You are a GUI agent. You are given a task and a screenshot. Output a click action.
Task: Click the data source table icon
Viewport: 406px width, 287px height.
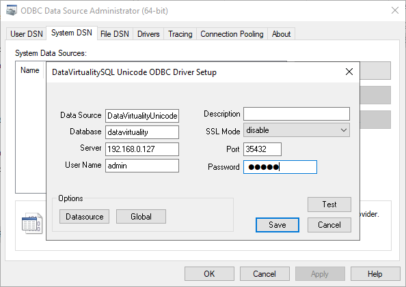tap(31, 224)
